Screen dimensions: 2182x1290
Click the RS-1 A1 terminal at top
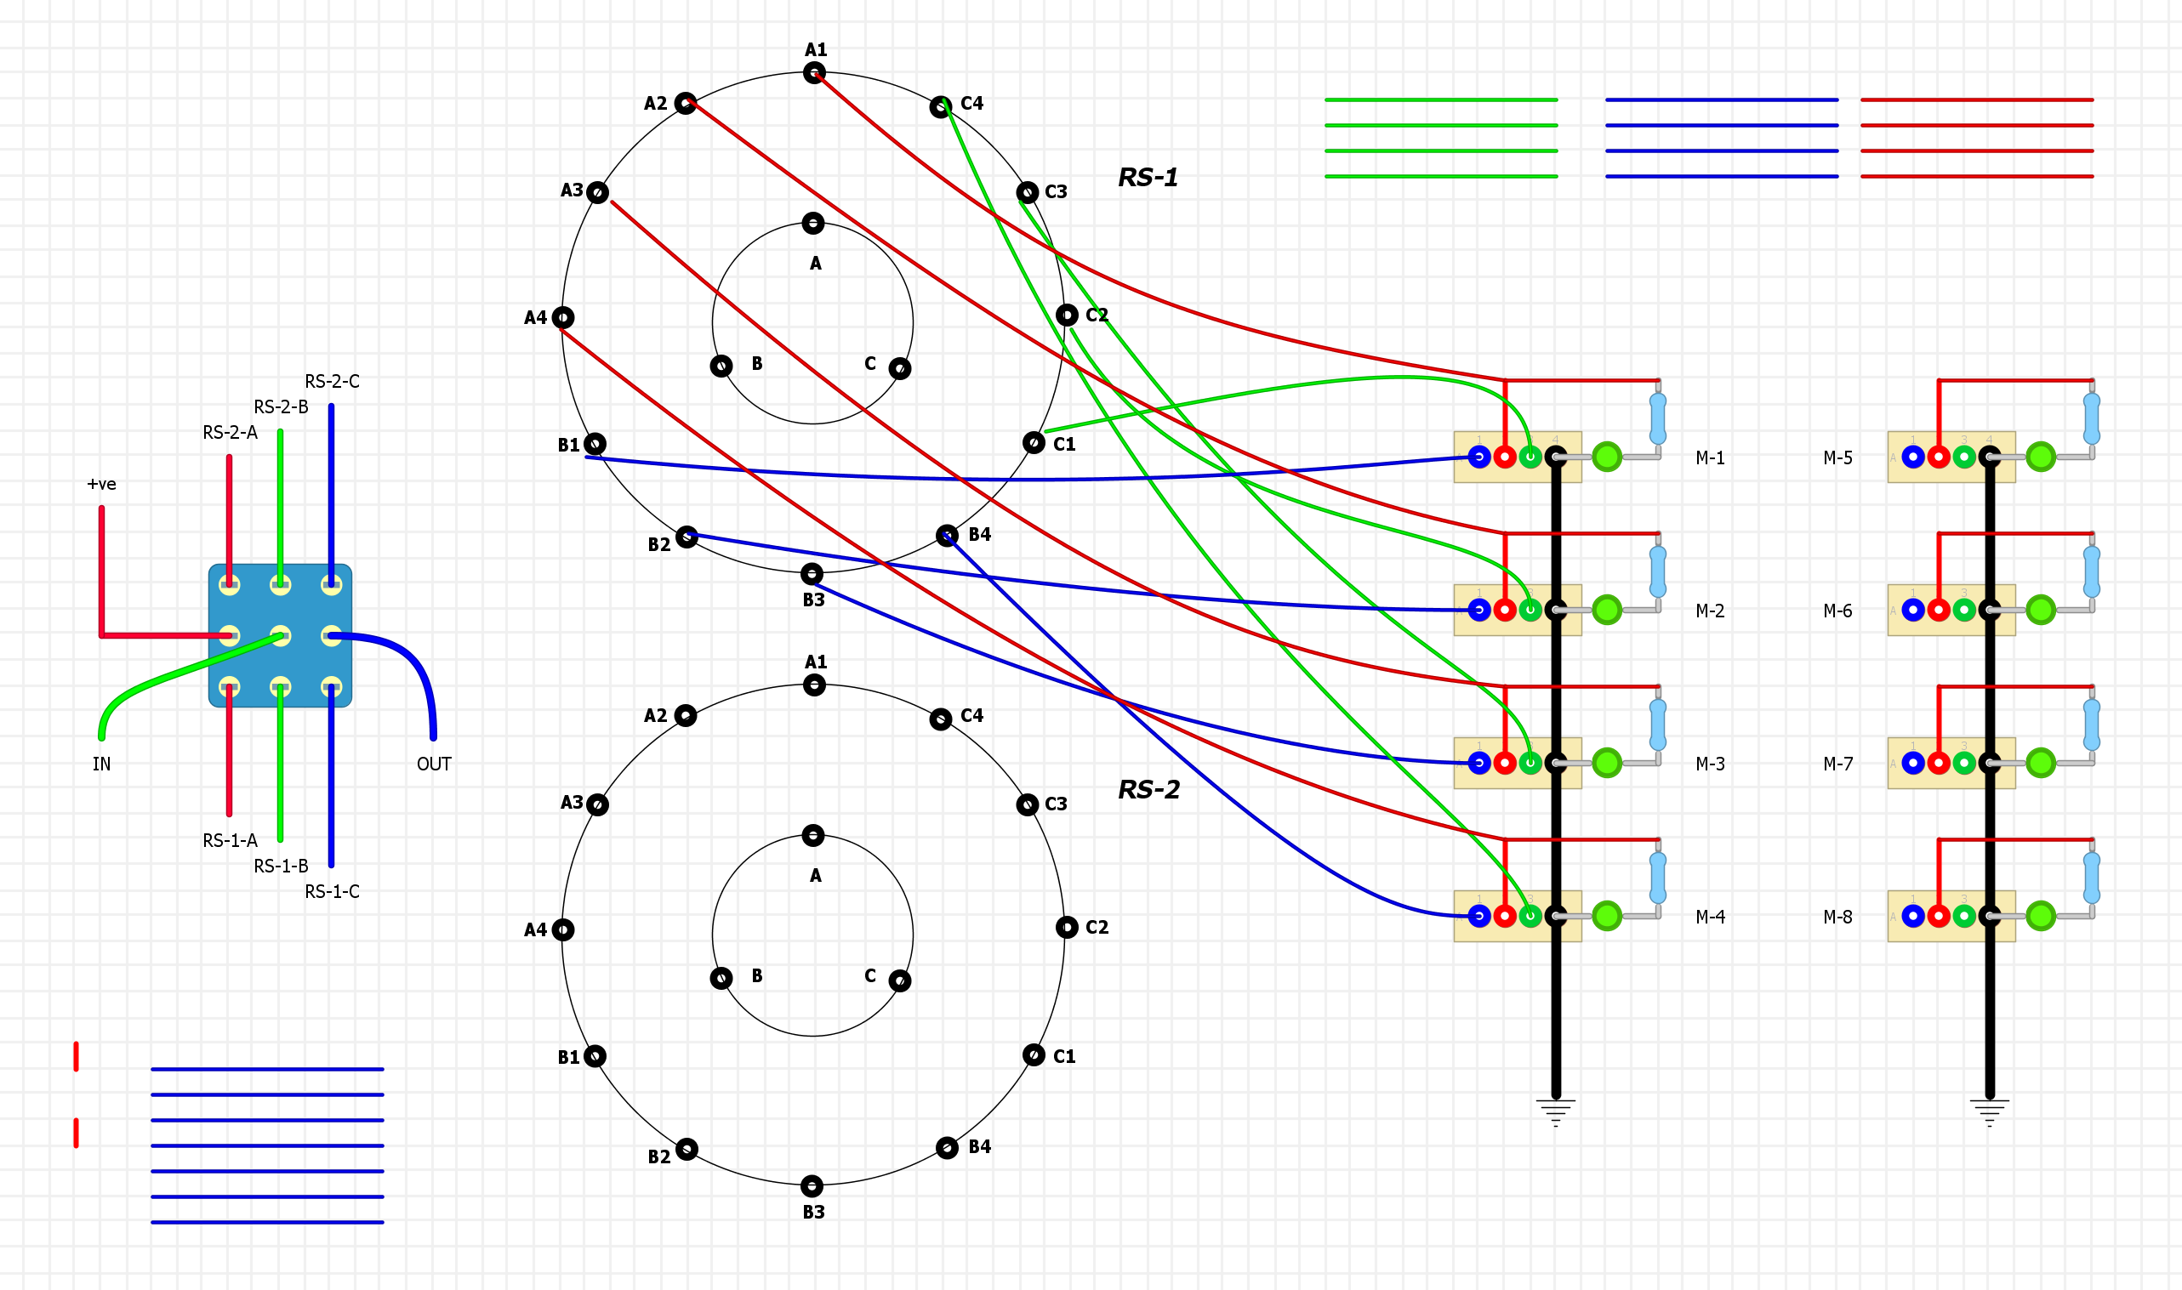pyautogui.click(x=814, y=73)
